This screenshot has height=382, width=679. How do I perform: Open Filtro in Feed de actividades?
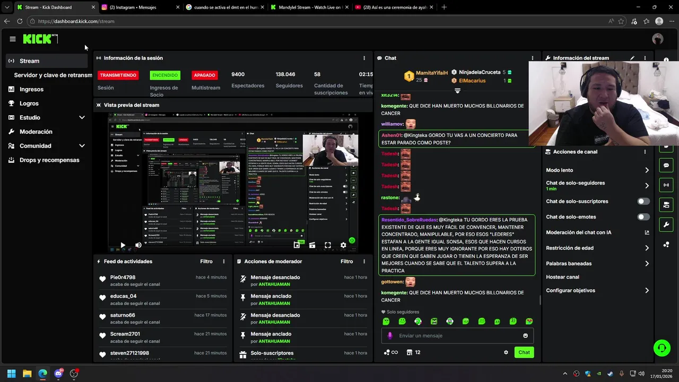(x=206, y=262)
